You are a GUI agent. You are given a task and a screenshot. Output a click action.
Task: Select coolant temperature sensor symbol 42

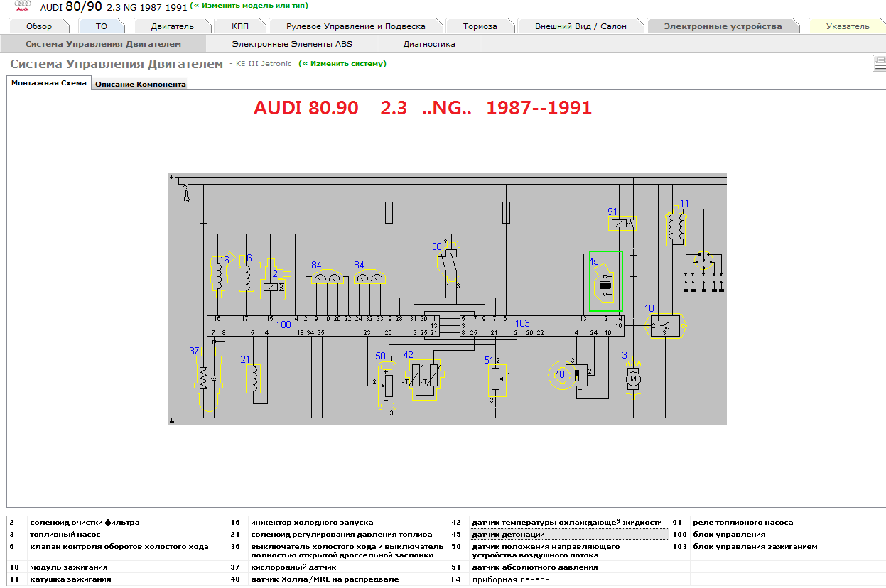[423, 374]
